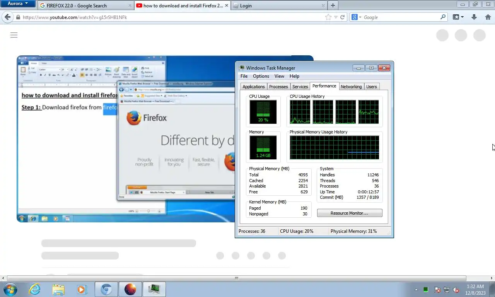495x297 pixels.
Task: Focus the Google search box
Action: click(401, 17)
